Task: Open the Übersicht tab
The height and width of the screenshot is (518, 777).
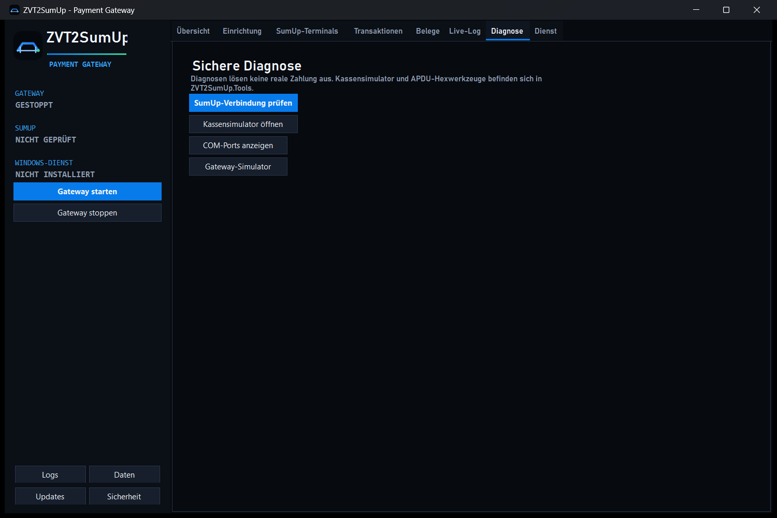Action: (x=193, y=31)
